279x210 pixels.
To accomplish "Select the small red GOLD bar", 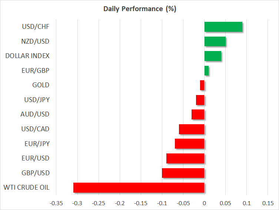I will click(202, 85).
